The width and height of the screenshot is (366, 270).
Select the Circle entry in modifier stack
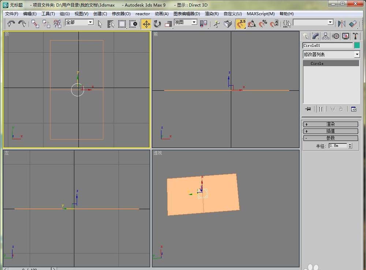[x=317, y=63]
